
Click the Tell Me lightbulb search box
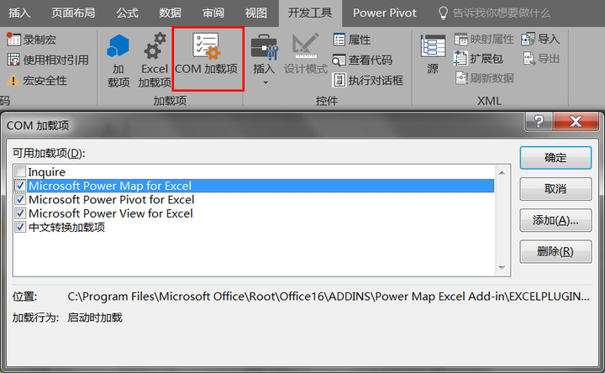point(494,13)
